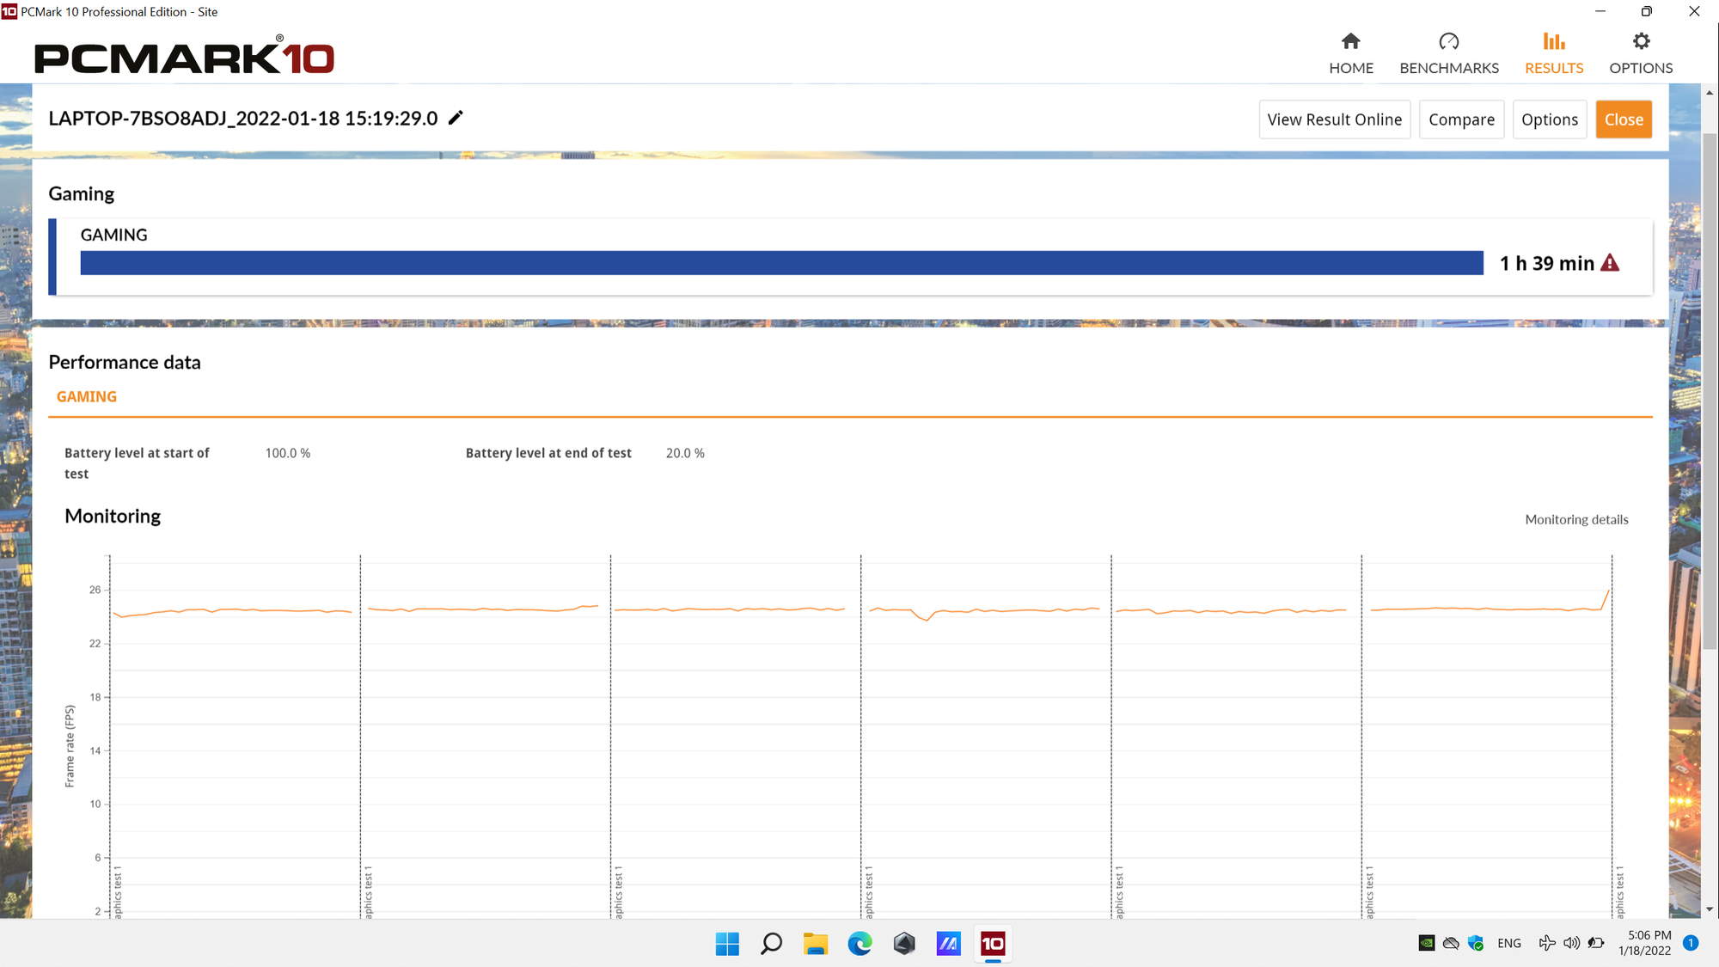Open Monitoring details link

pyautogui.click(x=1576, y=519)
